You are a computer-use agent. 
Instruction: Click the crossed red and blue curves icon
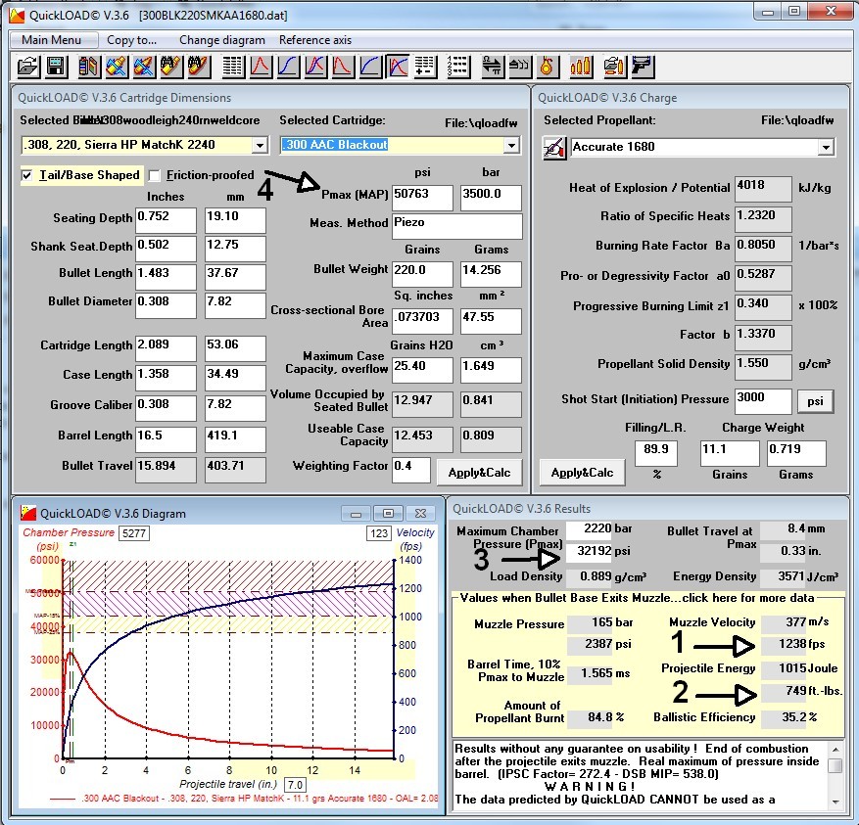(x=315, y=67)
